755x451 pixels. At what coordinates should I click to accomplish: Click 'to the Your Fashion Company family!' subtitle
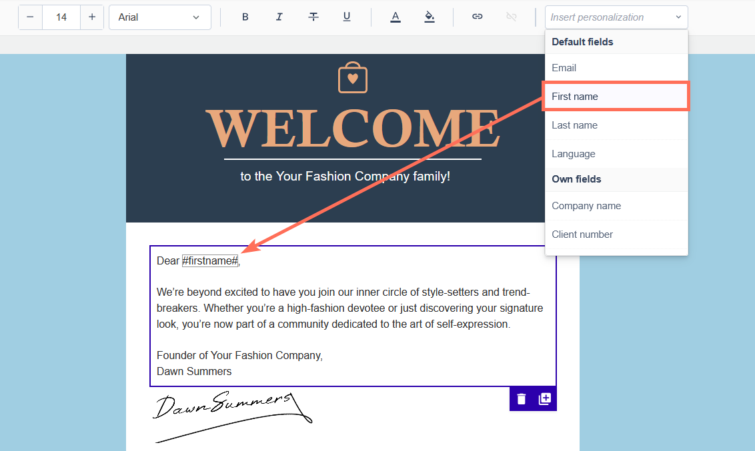click(345, 177)
